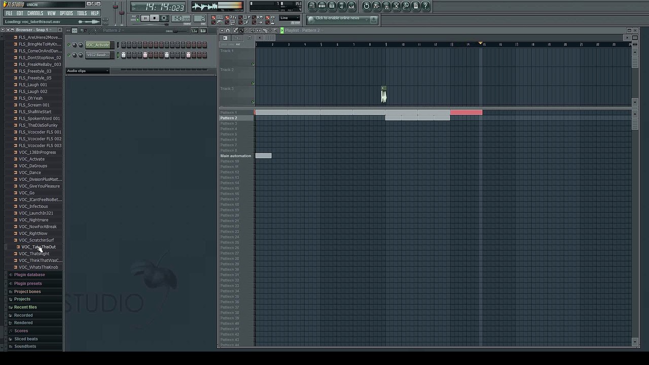Click the undo history circular arrow icon
649x365 pixels.
[367, 6]
